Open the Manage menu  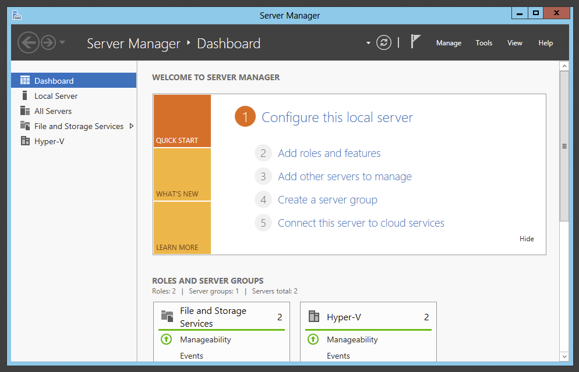coord(449,43)
